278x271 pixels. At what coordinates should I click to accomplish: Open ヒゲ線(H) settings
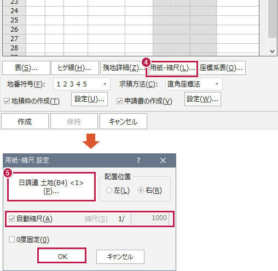pyautogui.click(x=75, y=68)
